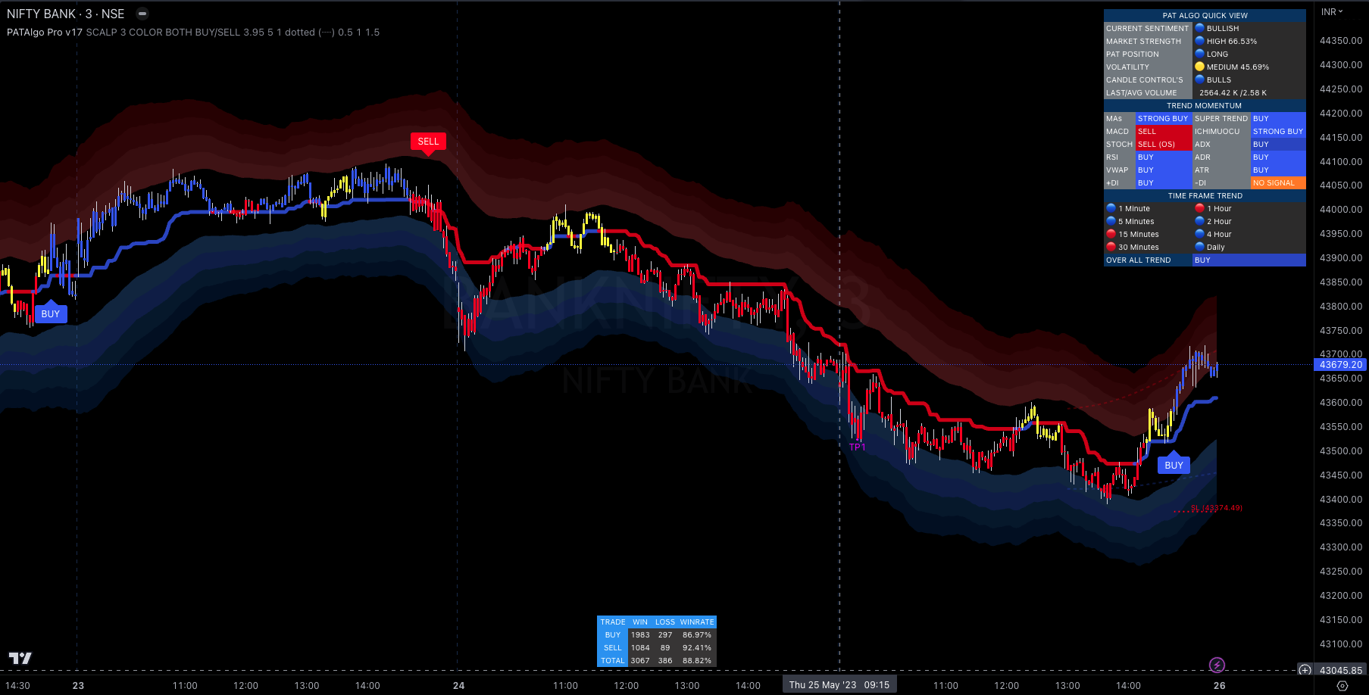The width and height of the screenshot is (1369, 695).
Task: Click the SUPER TREND label cell
Action: [x=1221, y=119]
